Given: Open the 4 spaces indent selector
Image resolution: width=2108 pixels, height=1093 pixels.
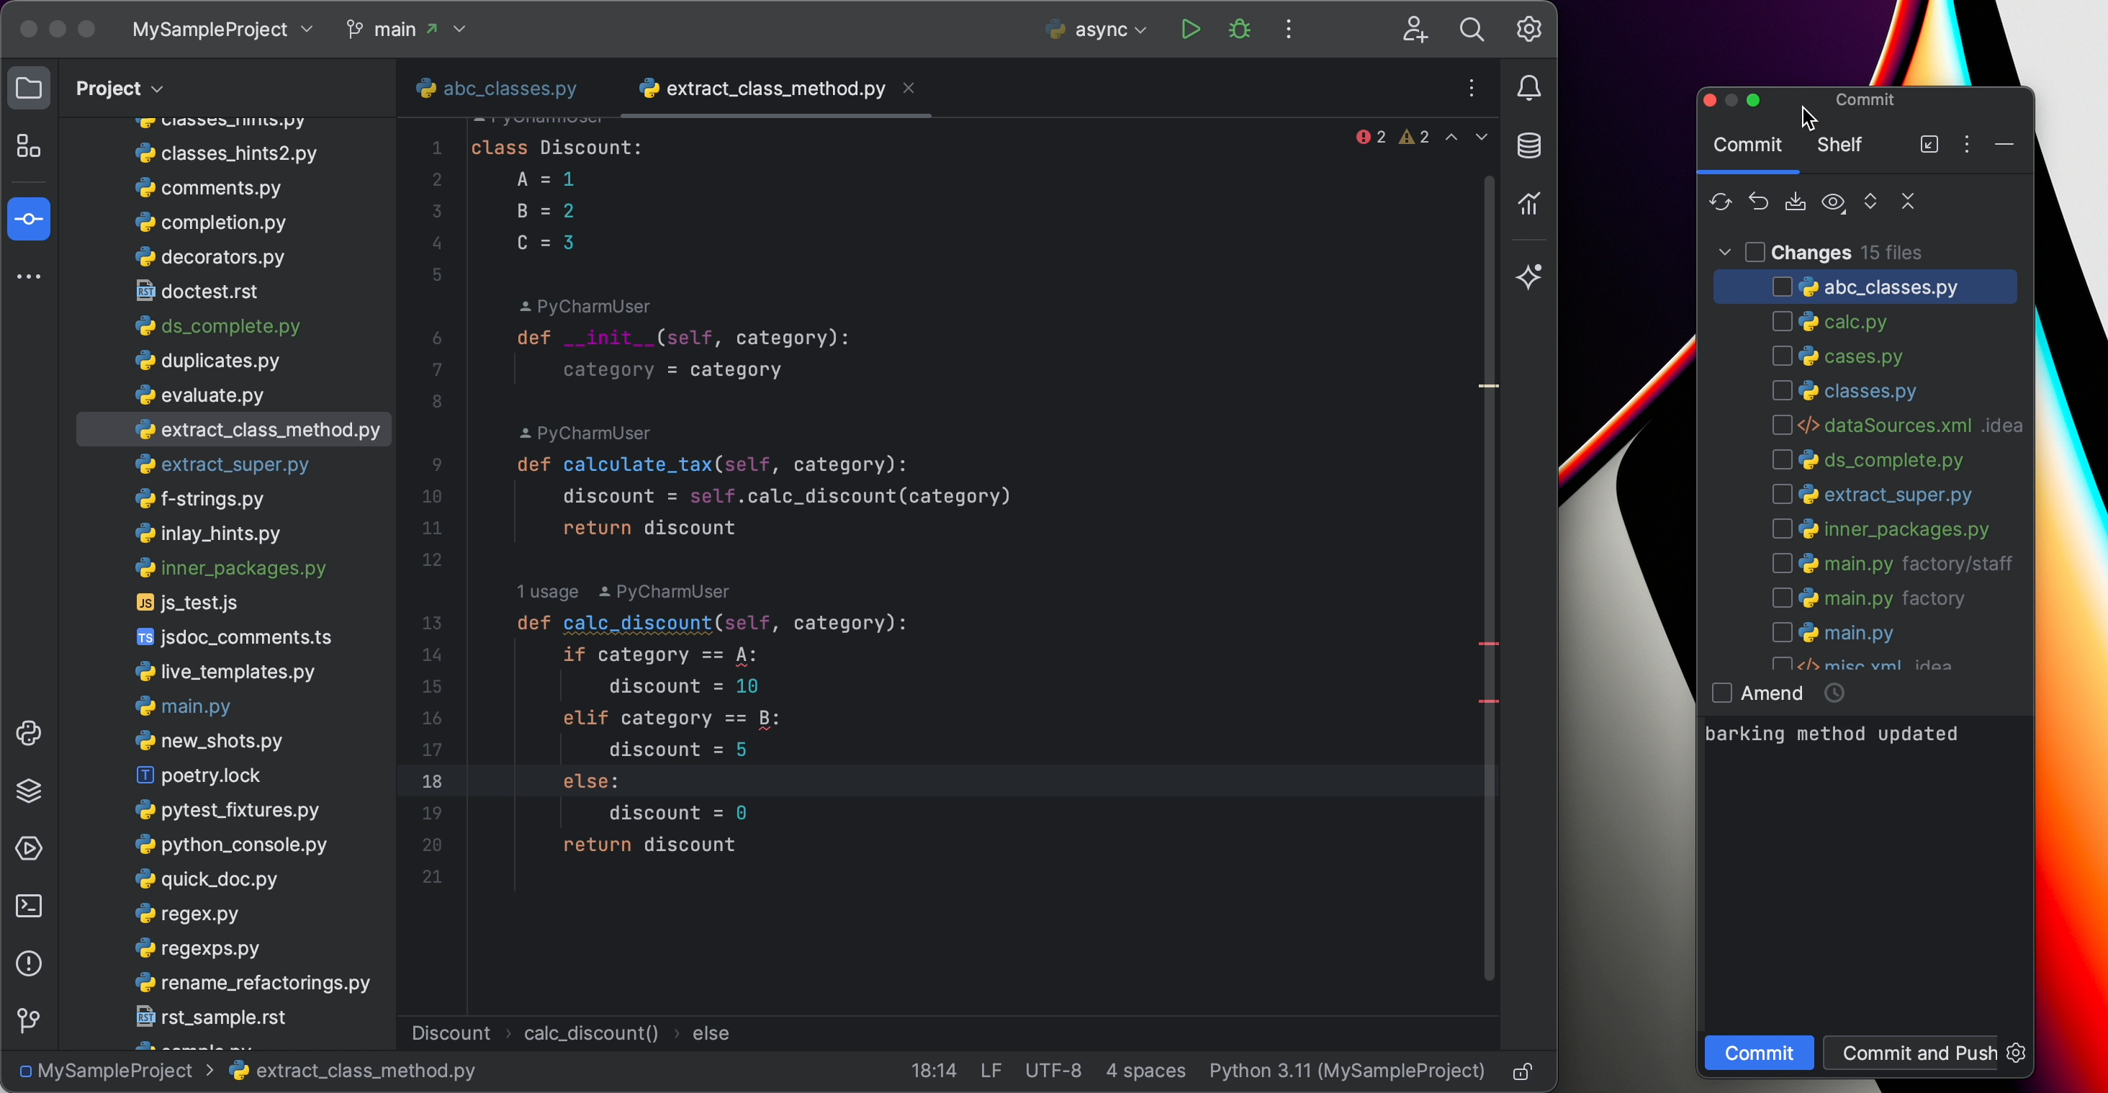Looking at the screenshot, I should click(1145, 1071).
